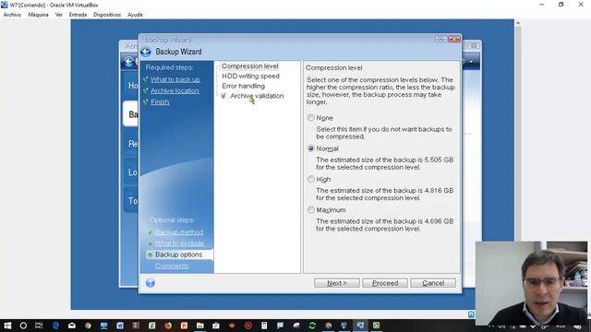Image resolution: width=591 pixels, height=332 pixels.
Task: Select the None compression option
Action: point(311,118)
